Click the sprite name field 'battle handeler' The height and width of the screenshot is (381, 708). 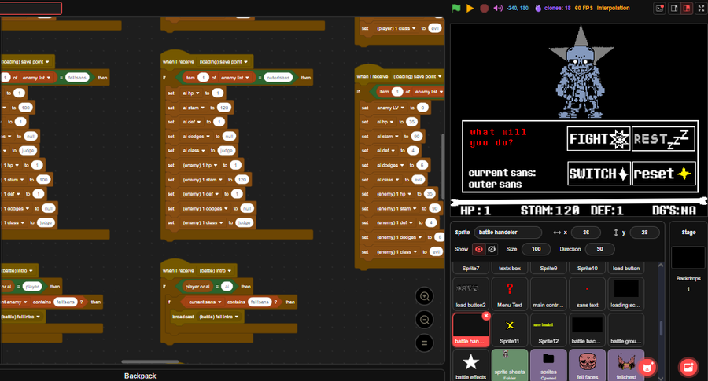tap(507, 233)
